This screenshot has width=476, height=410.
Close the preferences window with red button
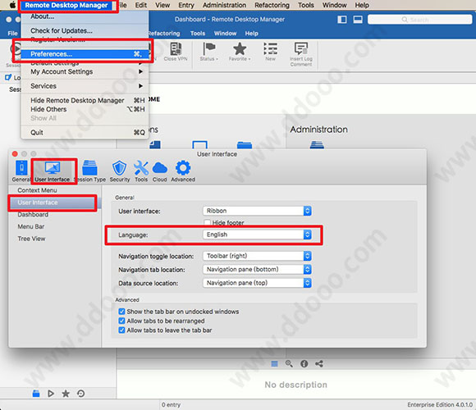tap(15, 154)
